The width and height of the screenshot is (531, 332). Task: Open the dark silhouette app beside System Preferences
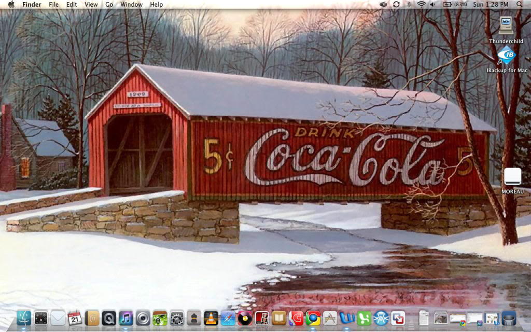tap(194, 319)
